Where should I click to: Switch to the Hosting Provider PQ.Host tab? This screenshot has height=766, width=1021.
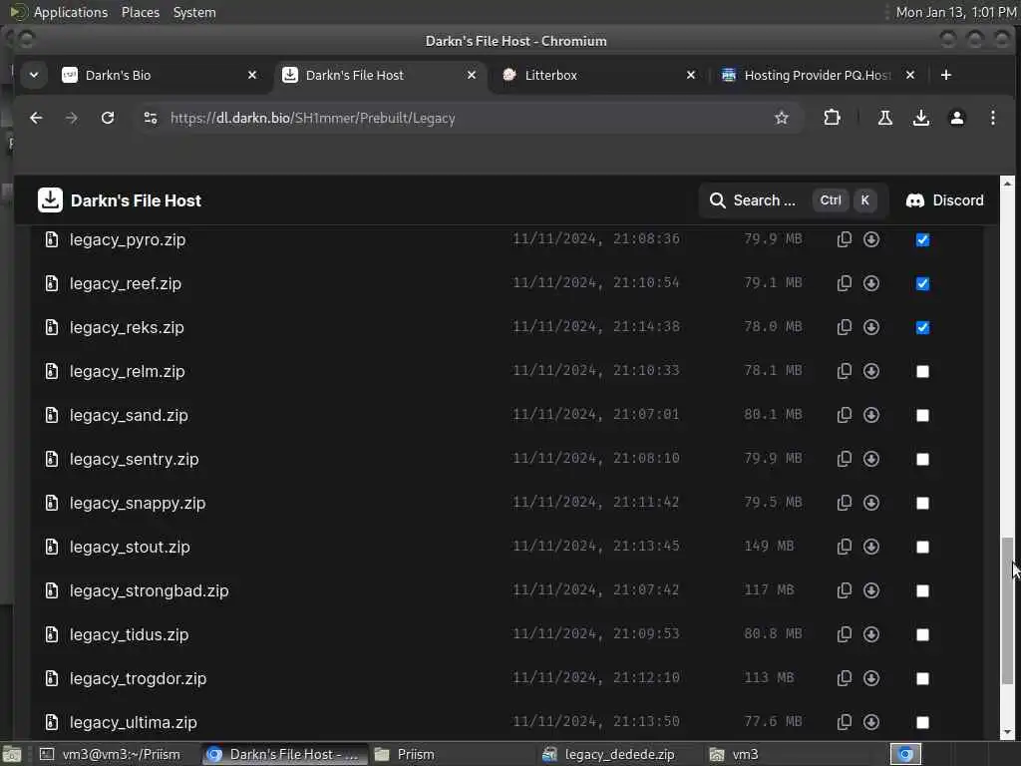(x=818, y=75)
